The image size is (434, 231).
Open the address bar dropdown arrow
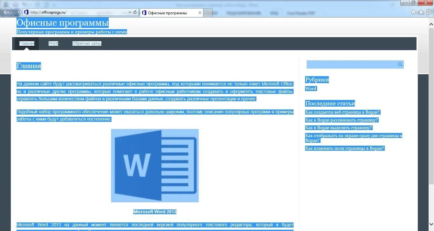tap(130, 12)
